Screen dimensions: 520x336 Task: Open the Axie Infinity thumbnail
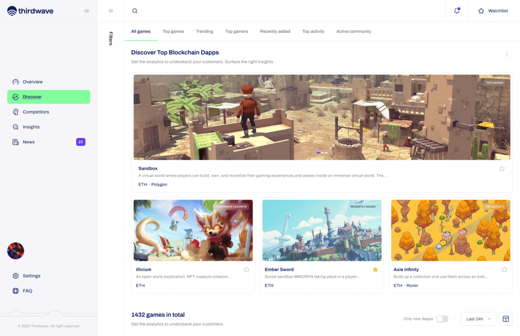[451, 230]
